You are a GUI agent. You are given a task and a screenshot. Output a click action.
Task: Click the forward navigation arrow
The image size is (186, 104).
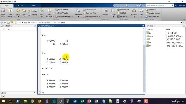click(x=5, y=23)
